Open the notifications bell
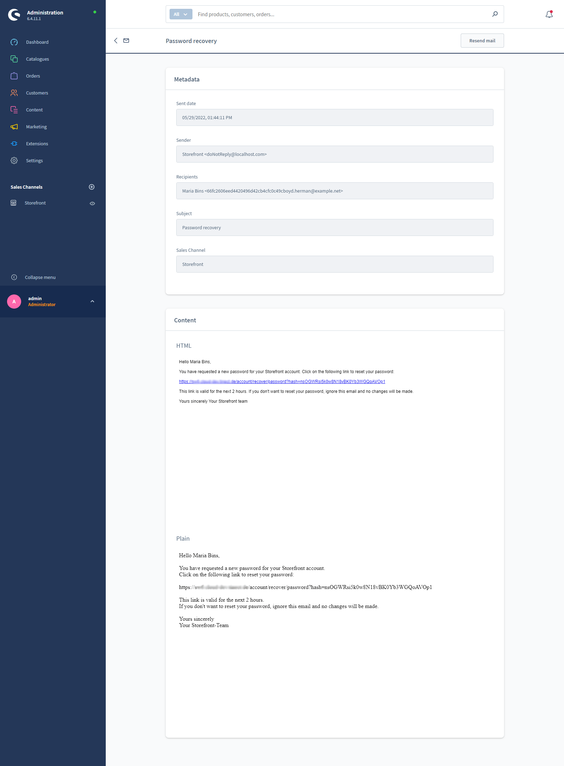Image resolution: width=564 pixels, height=766 pixels. (549, 14)
